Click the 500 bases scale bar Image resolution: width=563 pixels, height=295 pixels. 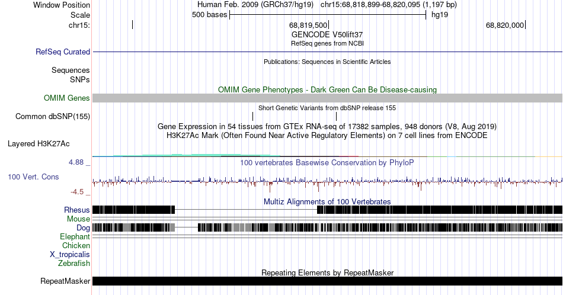(328, 15)
